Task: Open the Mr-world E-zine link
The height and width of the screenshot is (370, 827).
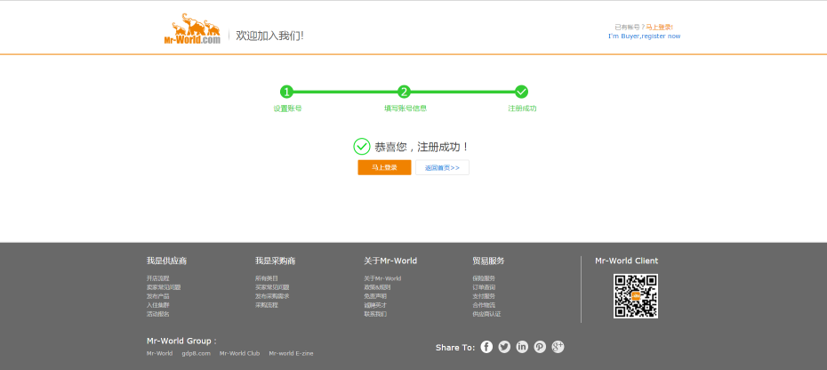Action: (x=291, y=353)
